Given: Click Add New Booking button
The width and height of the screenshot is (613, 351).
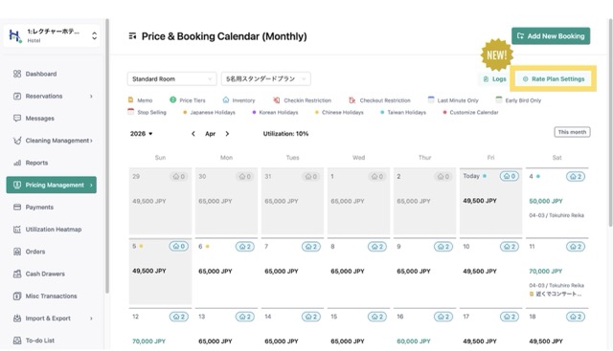Looking at the screenshot, I should [551, 36].
